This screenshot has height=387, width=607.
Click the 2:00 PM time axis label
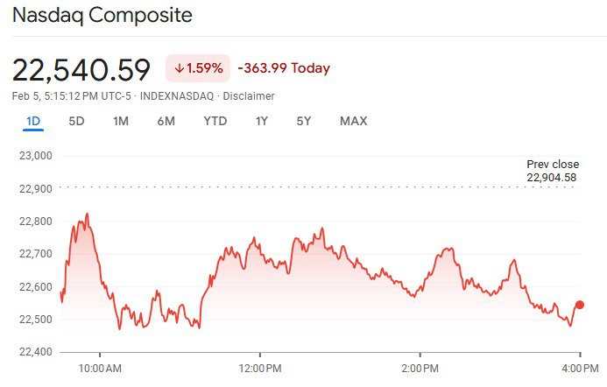pos(420,366)
